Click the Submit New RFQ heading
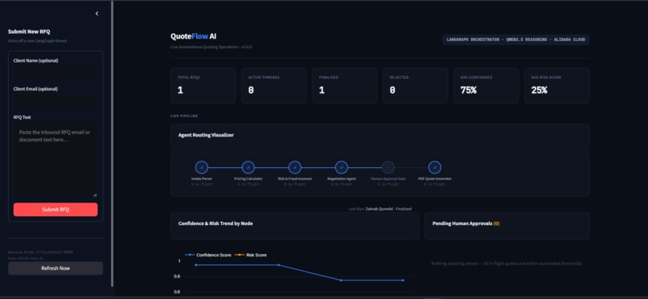 pyautogui.click(x=29, y=31)
